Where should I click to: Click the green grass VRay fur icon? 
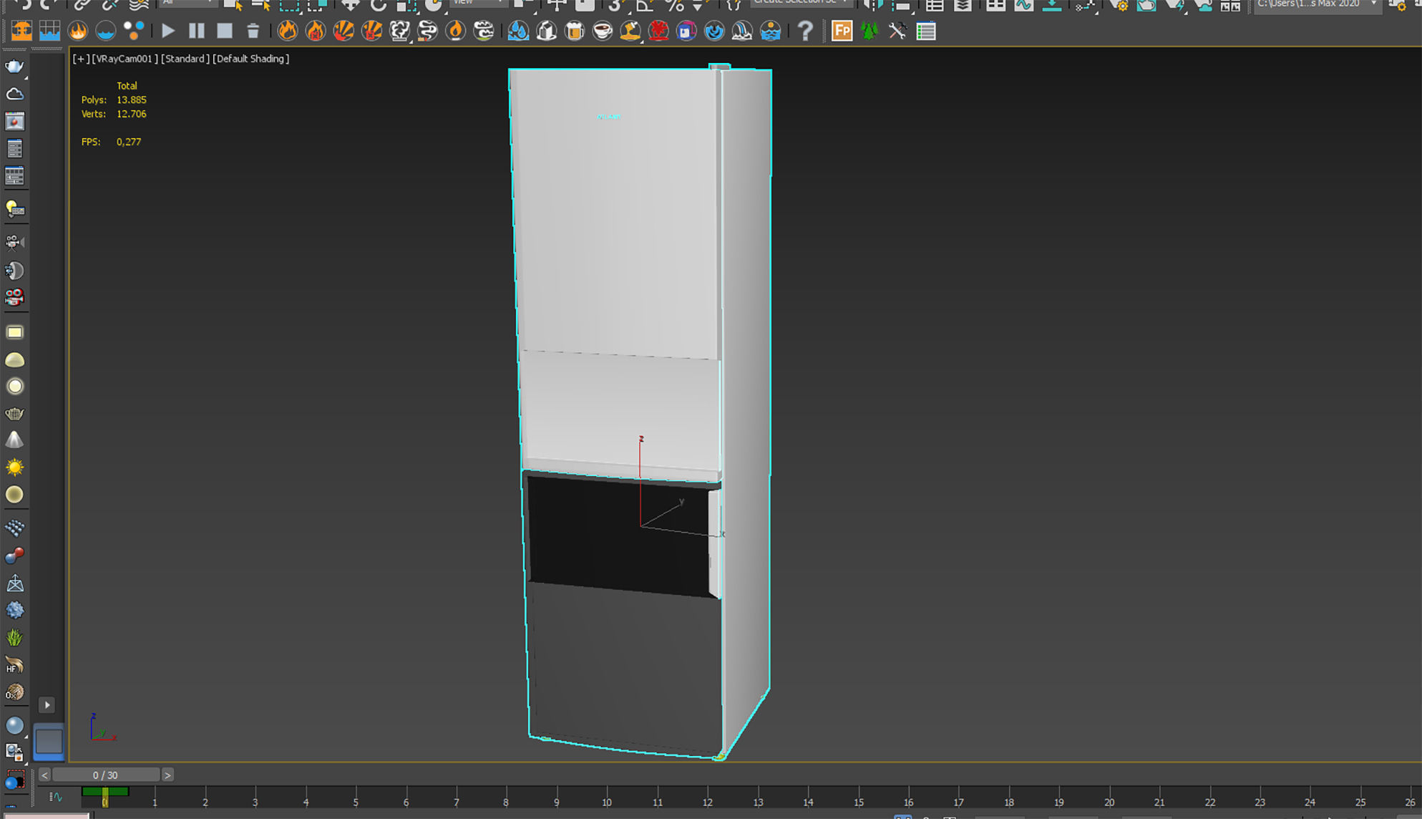pyautogui.click(x=14, y=637)
